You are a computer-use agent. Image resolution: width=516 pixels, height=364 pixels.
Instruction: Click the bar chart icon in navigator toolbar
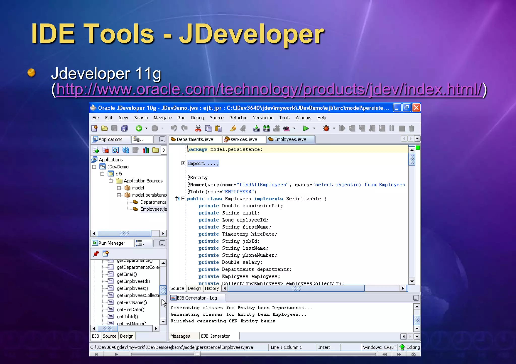tap(146, 150)
